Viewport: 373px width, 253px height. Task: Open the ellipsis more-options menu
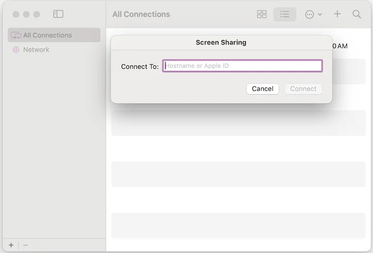point(313,14)
